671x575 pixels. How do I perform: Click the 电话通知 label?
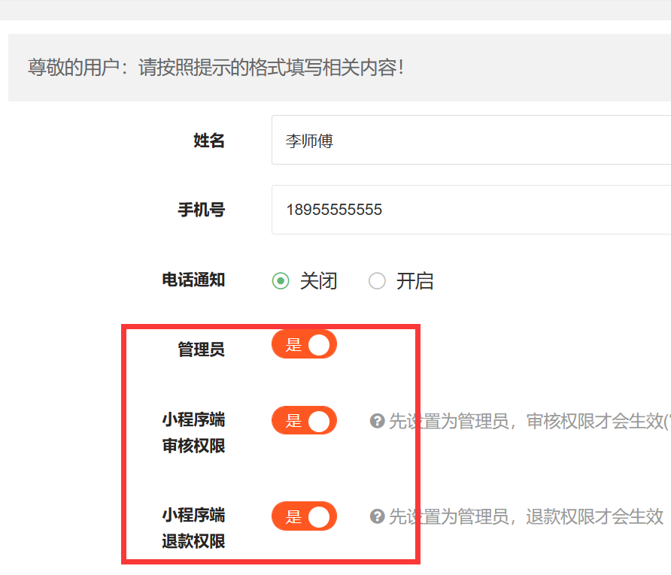tap(193, 280)
